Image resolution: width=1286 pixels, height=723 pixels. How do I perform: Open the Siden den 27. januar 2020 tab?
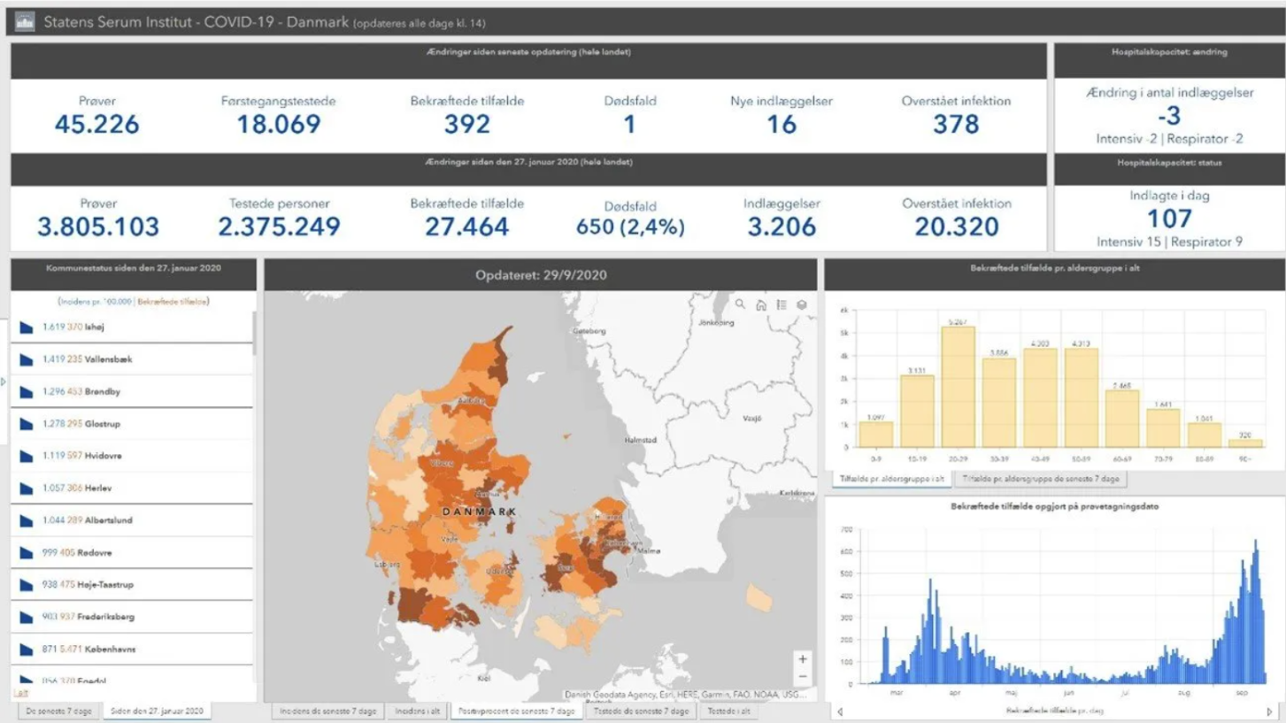point(156,711)
